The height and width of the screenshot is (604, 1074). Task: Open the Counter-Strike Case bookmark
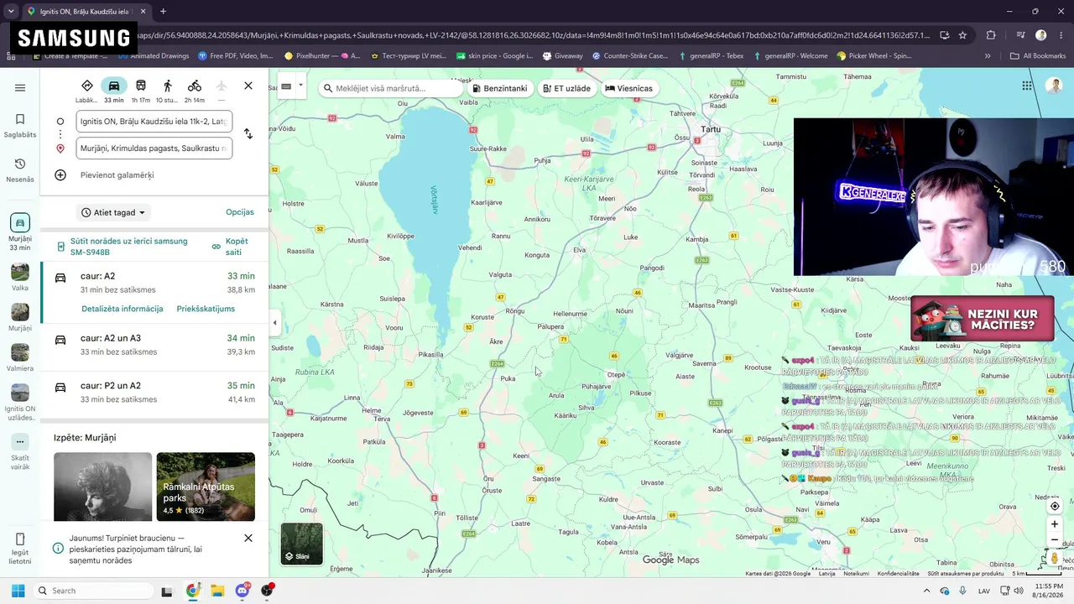(630, 56)
